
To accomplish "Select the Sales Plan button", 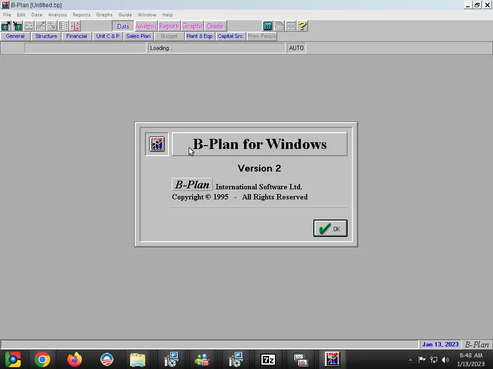I will pos(138,36).
